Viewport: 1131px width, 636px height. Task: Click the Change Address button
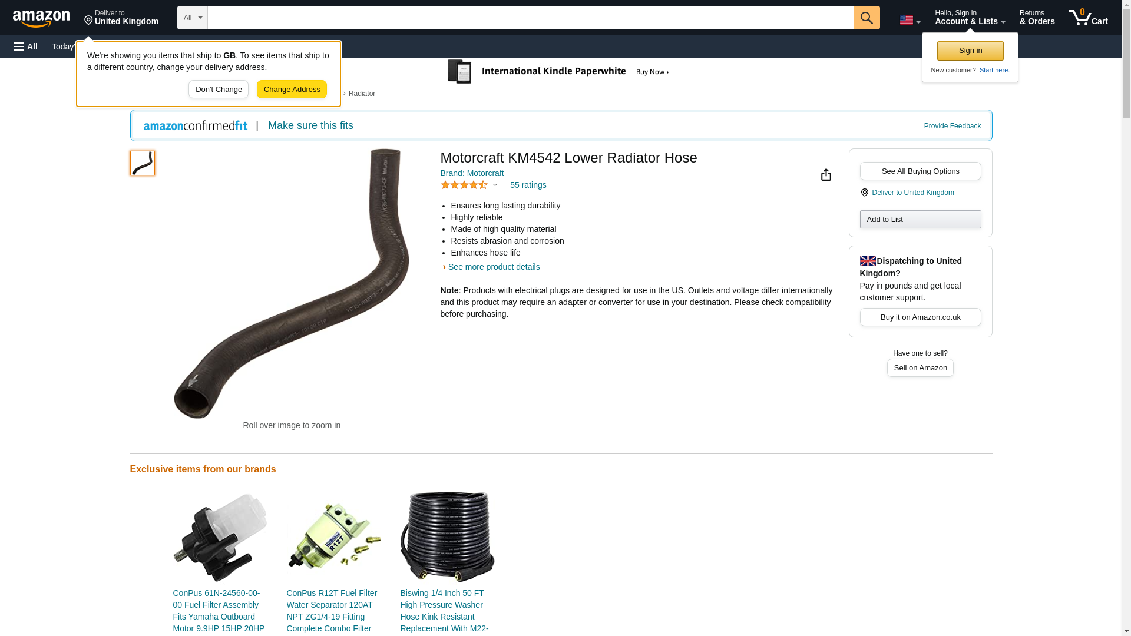pyautogui.click(x=292, y=90)
